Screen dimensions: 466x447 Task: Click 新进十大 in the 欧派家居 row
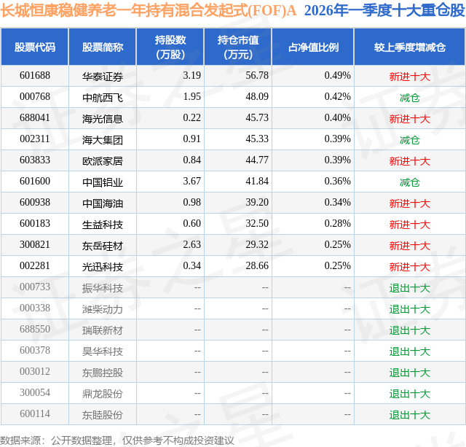tap(410, 161)
